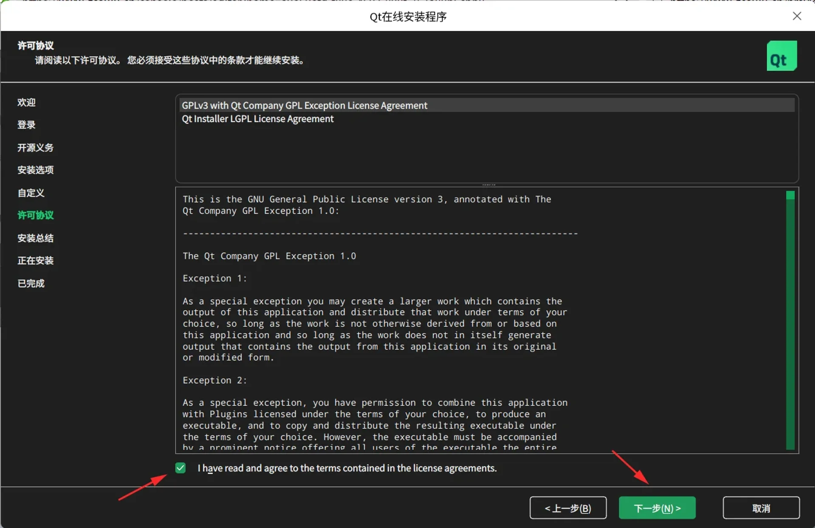Image resolution: width=815 pixels, height=528 pixels.
Task: Select 登录 in the sidebar
Action: click(x=26, y=125)
